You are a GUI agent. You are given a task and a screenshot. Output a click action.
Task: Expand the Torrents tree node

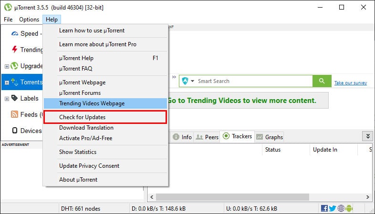coord(7,82)
